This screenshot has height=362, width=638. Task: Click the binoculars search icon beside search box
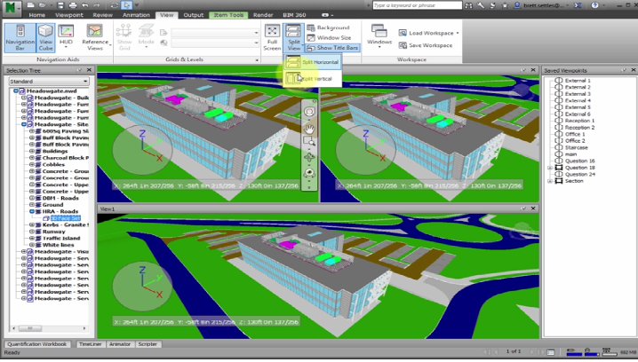pos(469,5)
